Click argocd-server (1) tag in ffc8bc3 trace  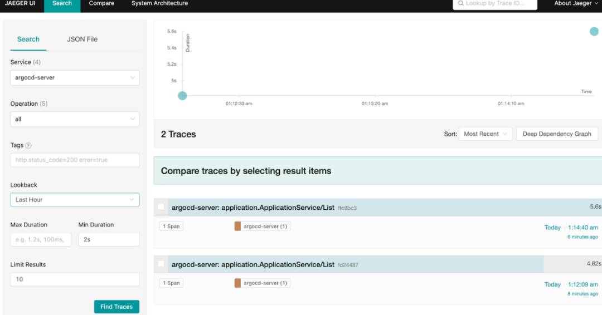click(x=262, y=226)
